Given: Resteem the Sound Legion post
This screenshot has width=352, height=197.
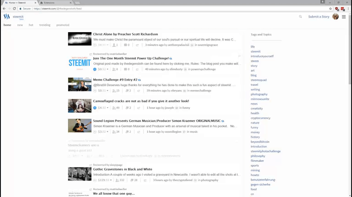Looking at the screenshot, I should [139, 132].
